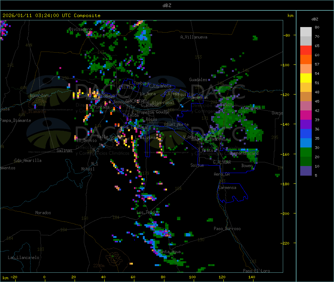Click the light blue 30–35 dBZ legend swatch
The height and width of the screenshot is (282, 334).
pos(306,143)
